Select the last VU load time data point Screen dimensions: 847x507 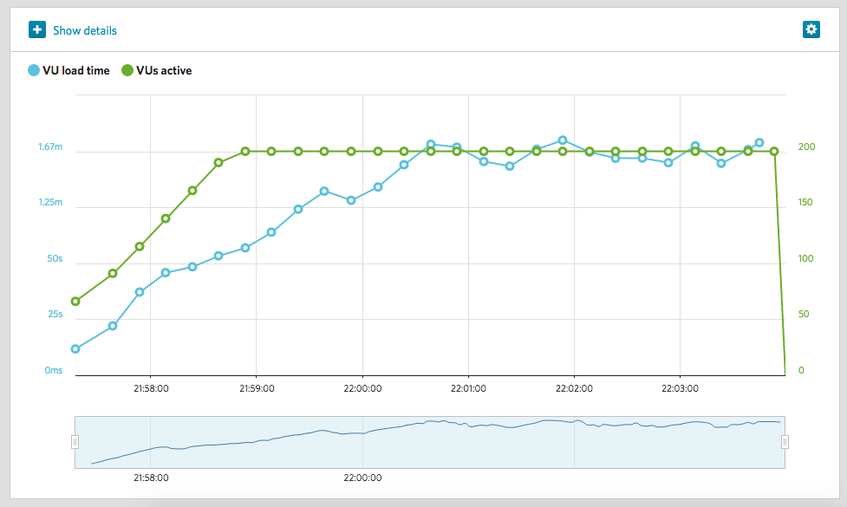(759, 143)
